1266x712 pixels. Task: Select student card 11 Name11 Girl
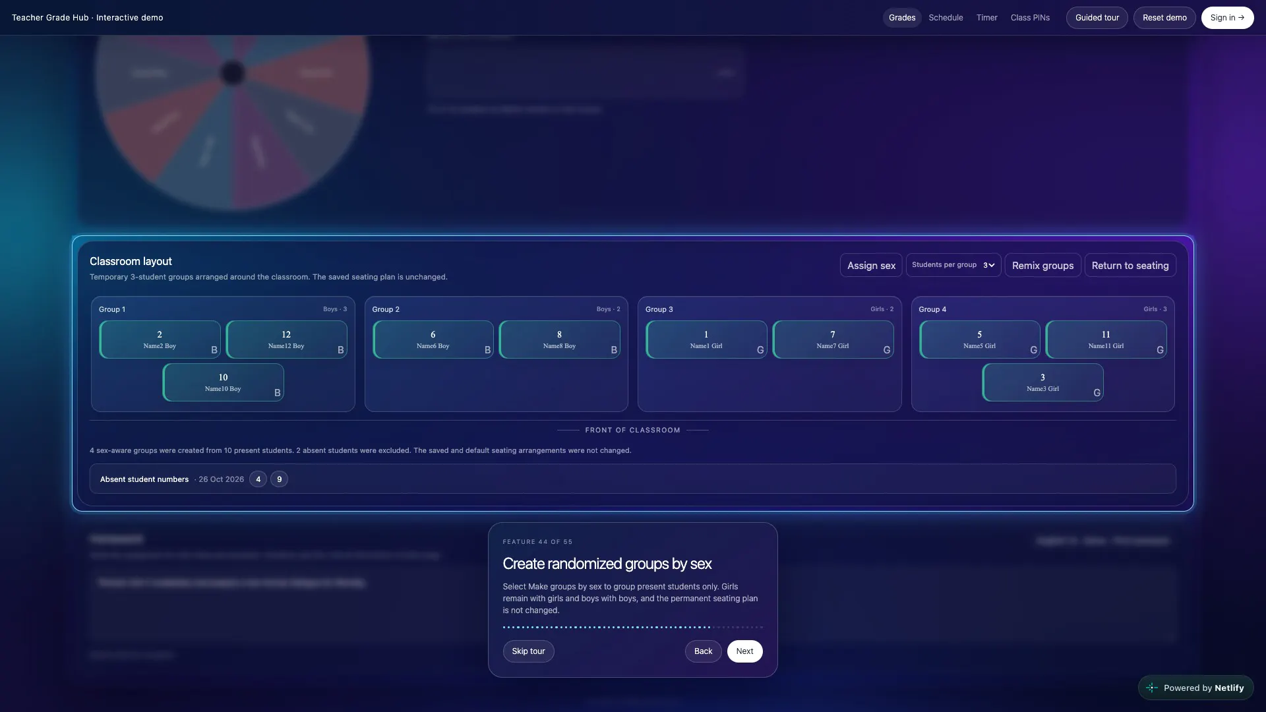(1106, 340)
